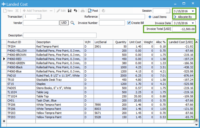This screenshot has height=128, width=200.
Task: Click the Vendor input field
Action: 41,23
